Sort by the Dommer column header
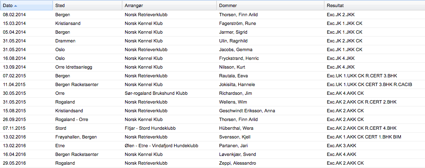 pyautogui.click(x=270, y=5)
